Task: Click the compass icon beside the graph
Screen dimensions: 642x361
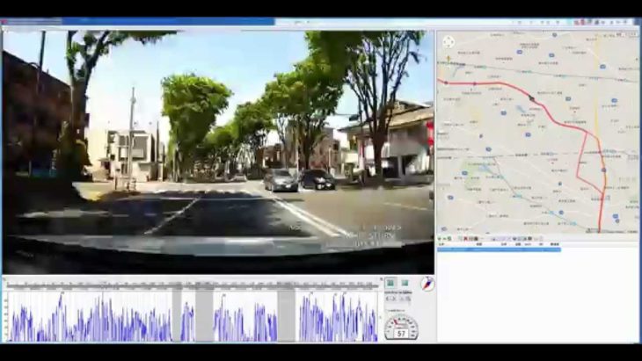Action: tap(427, 283)
